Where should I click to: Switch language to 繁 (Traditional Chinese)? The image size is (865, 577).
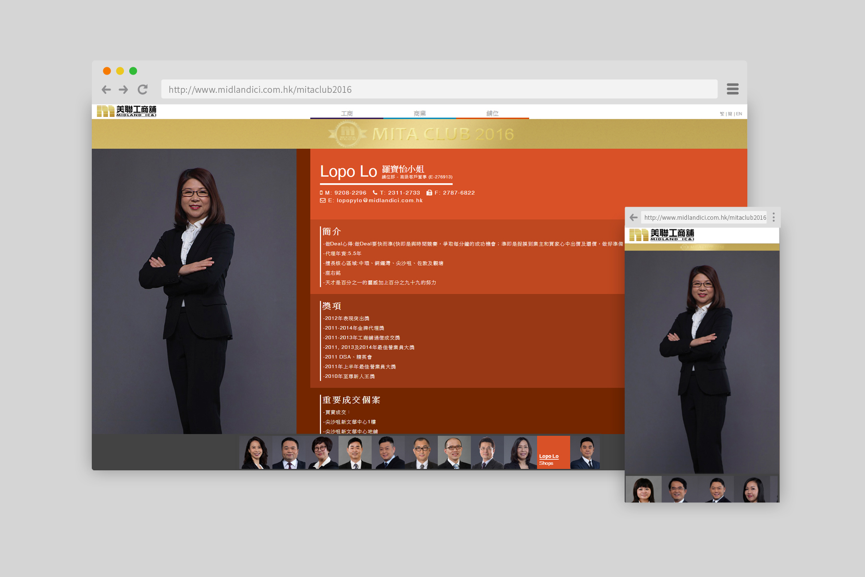(722, 114)
